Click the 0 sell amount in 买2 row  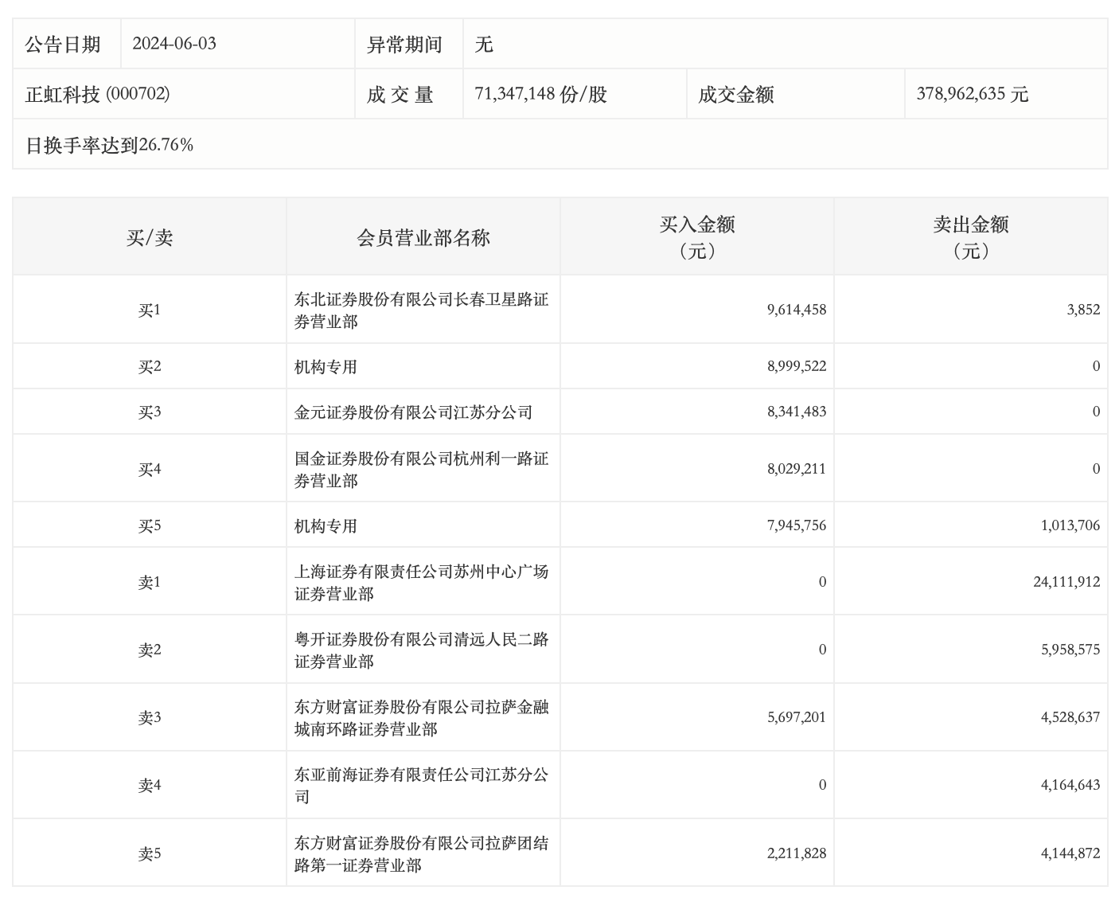pyautogui.click(x=1096, y=366)
